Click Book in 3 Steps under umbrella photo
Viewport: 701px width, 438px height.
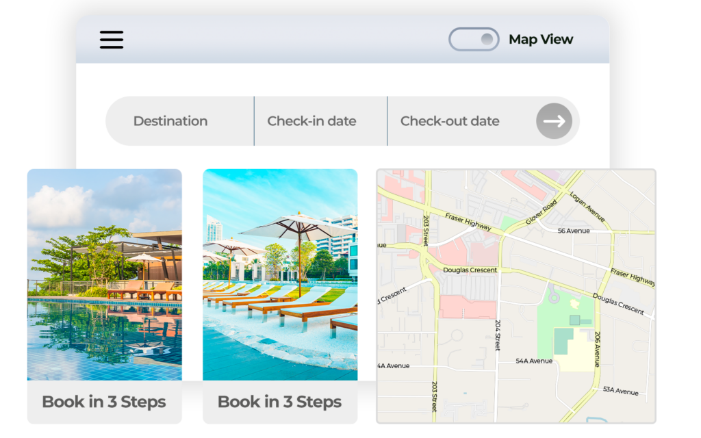coord(280,402)
